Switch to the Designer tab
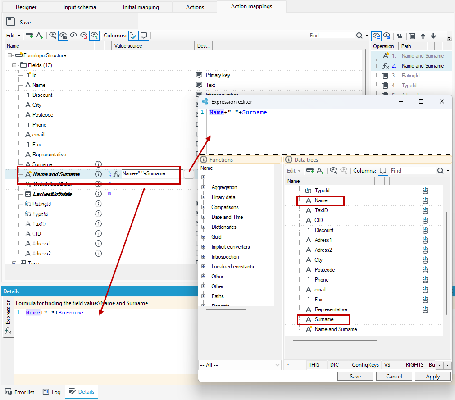The image size is (455, 400). tap(26, 7)
